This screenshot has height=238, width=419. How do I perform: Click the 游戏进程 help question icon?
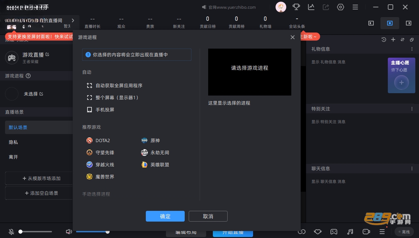click(x=28, y=76)
